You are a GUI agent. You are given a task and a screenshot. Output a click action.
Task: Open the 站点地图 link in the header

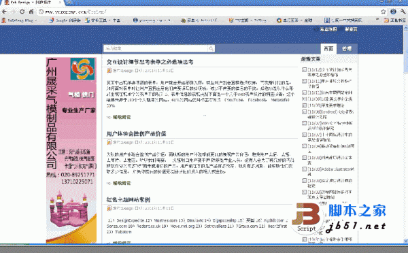pos(328,29)
